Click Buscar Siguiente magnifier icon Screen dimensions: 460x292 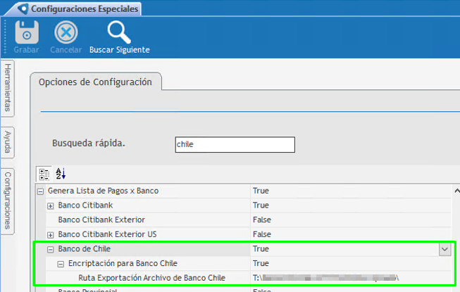tap(119, 32)
